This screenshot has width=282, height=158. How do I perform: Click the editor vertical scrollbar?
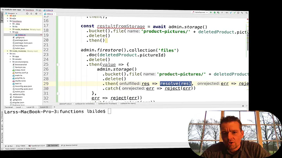[x=248, y=42]
